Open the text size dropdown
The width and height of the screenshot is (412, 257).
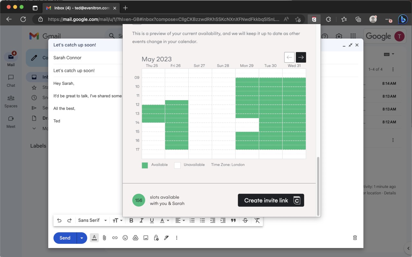pos(117,220)
